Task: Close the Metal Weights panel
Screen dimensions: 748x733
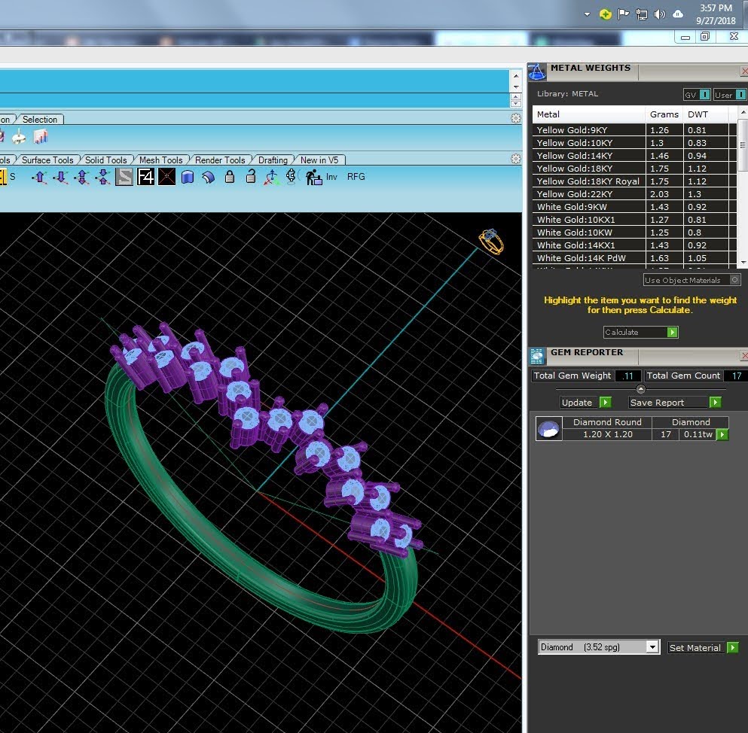Action: point(743,71)
